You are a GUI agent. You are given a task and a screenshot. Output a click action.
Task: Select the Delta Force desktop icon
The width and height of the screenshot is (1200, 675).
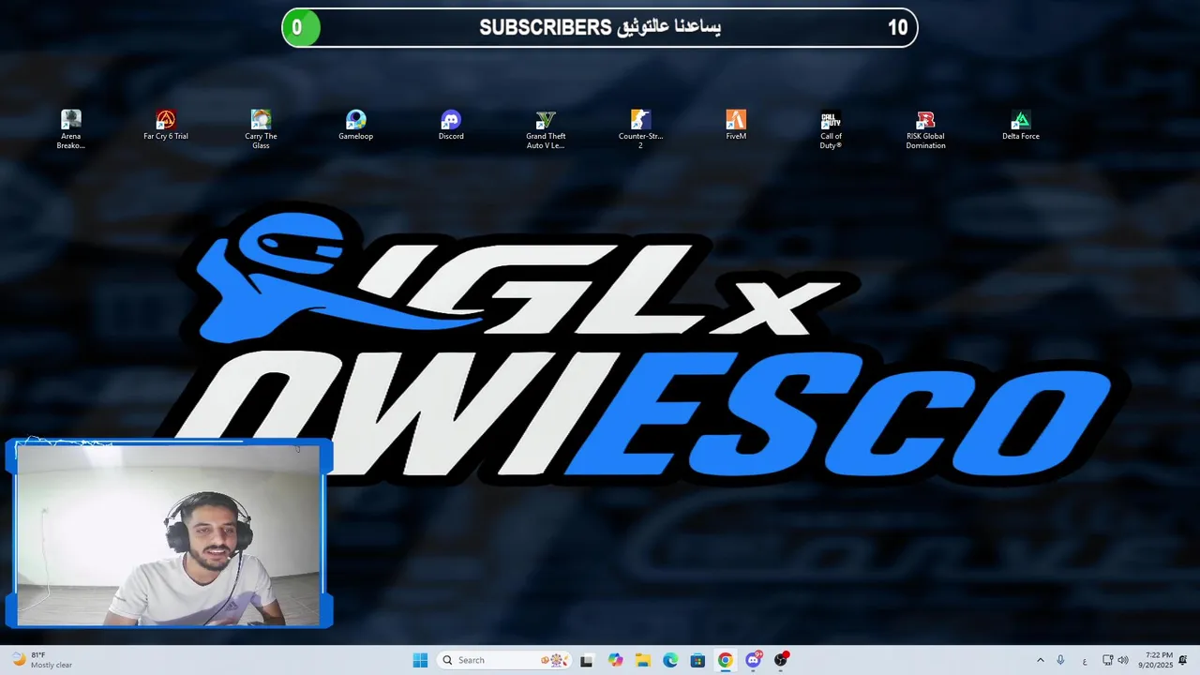1021,126
